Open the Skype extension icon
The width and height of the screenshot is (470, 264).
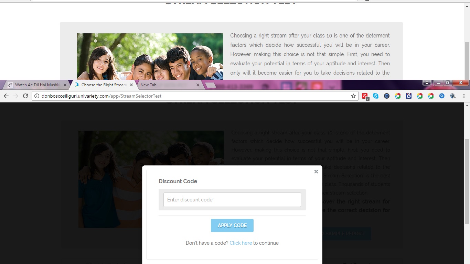376,96
